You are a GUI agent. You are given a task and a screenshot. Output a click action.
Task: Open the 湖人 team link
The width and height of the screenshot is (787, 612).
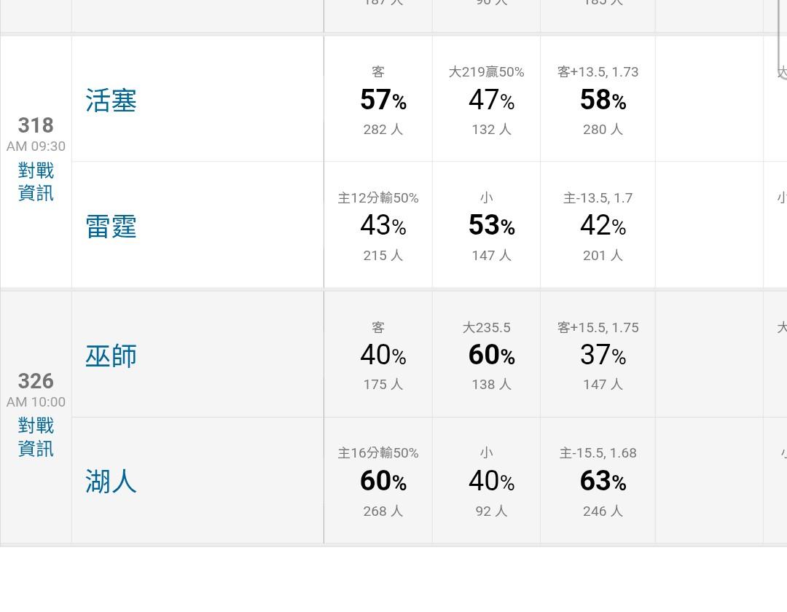point(111,482)
